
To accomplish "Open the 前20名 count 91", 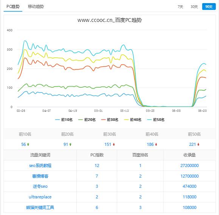I will [66, 144].
